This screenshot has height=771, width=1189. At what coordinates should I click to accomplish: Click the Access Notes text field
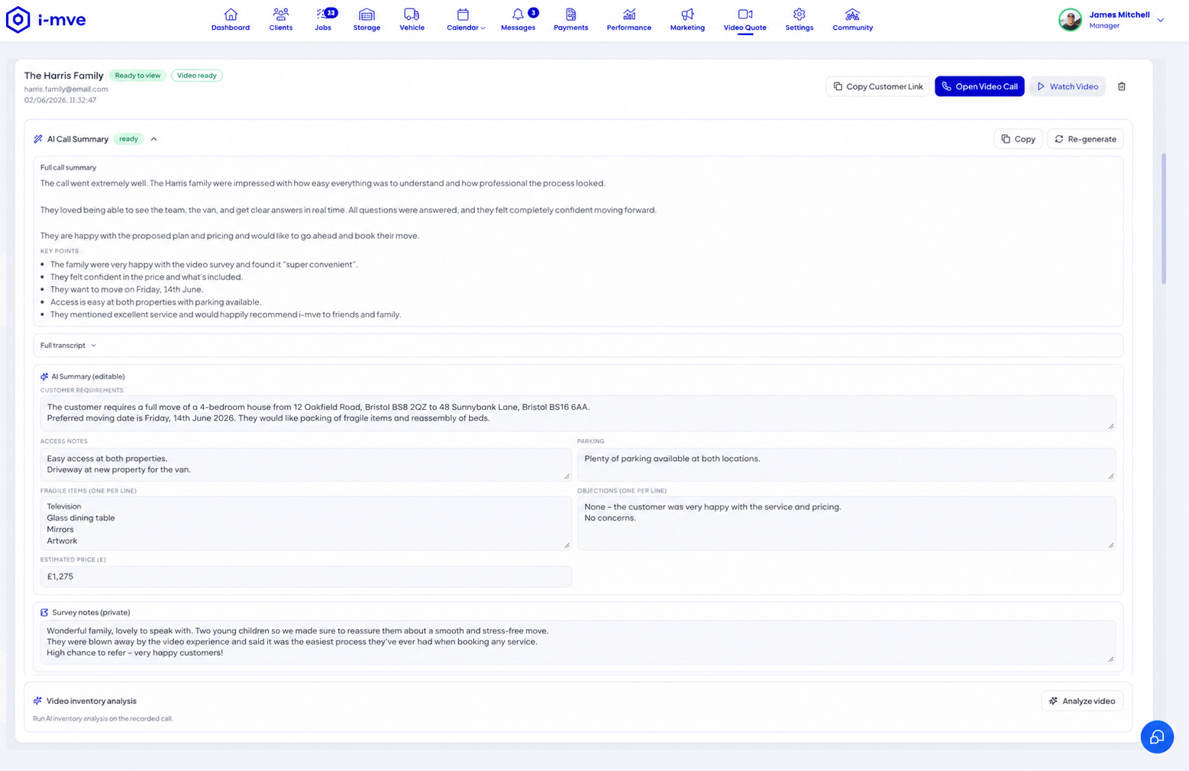pyautogui.click(x=305, y=464)
